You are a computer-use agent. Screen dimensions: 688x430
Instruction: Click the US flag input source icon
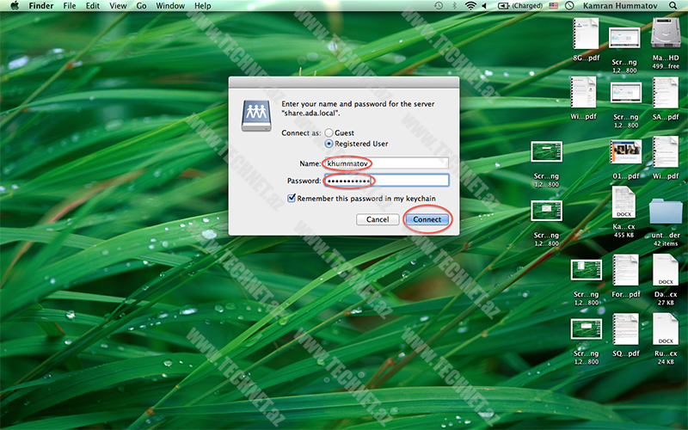click(554, 6)
